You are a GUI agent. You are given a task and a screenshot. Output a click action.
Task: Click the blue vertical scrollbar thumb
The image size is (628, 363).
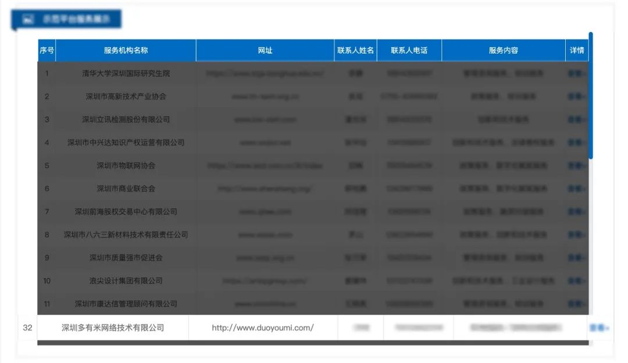coord(591,96)
